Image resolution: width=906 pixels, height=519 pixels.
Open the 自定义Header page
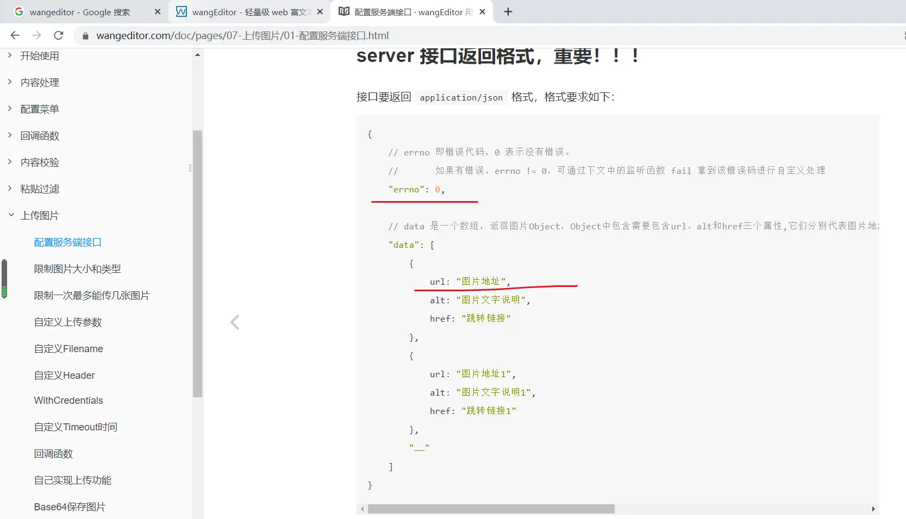64,376
